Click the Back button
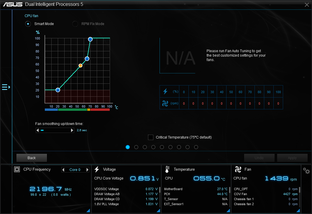 [x=32, y=158]
